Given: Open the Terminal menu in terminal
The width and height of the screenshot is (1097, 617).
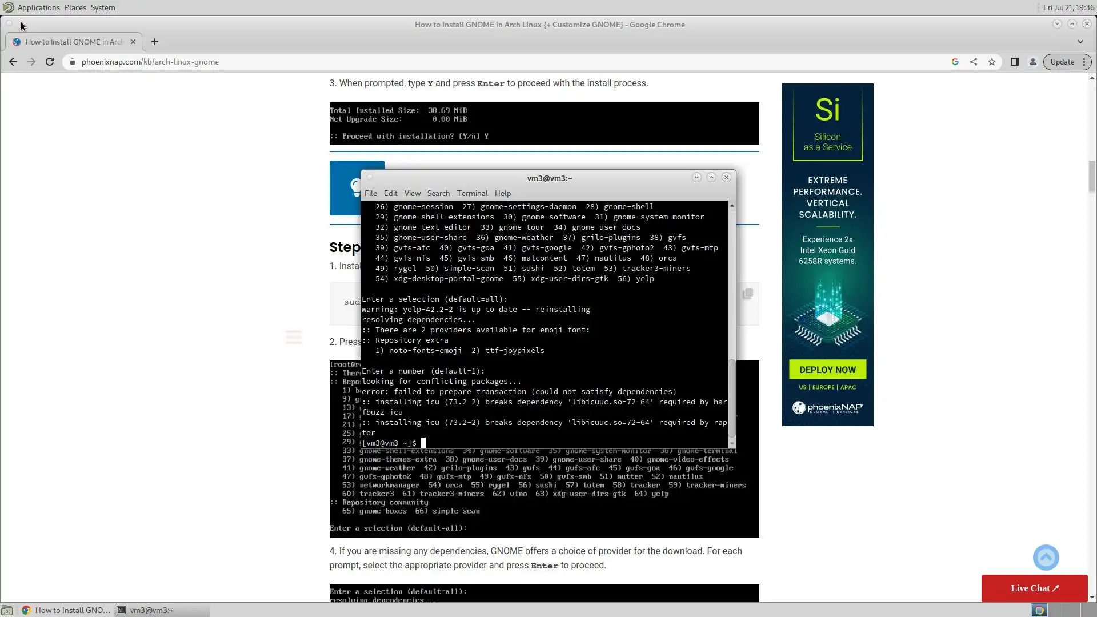Looking at the screenshot, I should [472, 193].
